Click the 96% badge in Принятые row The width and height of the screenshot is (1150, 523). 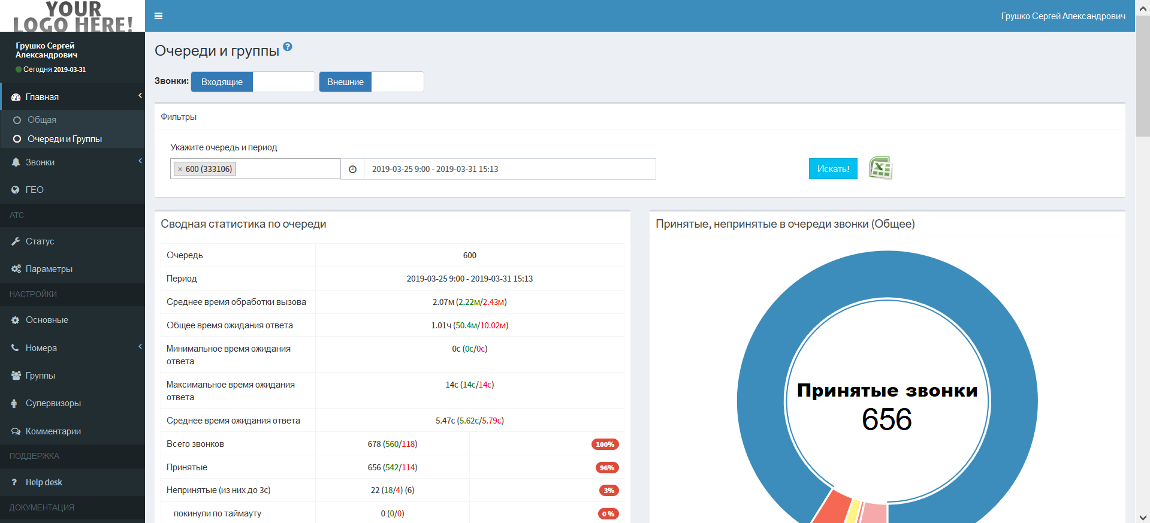[607, 468]
